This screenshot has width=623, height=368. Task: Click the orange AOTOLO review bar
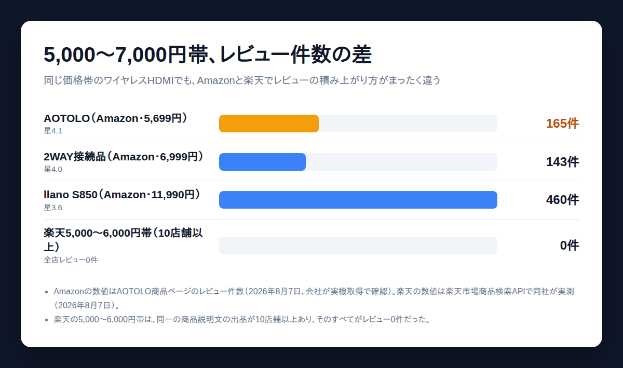pyautogui.click(x=269, y=124)
